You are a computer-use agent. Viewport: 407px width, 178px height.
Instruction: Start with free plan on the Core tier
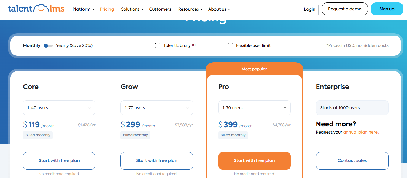pos(59,160)
